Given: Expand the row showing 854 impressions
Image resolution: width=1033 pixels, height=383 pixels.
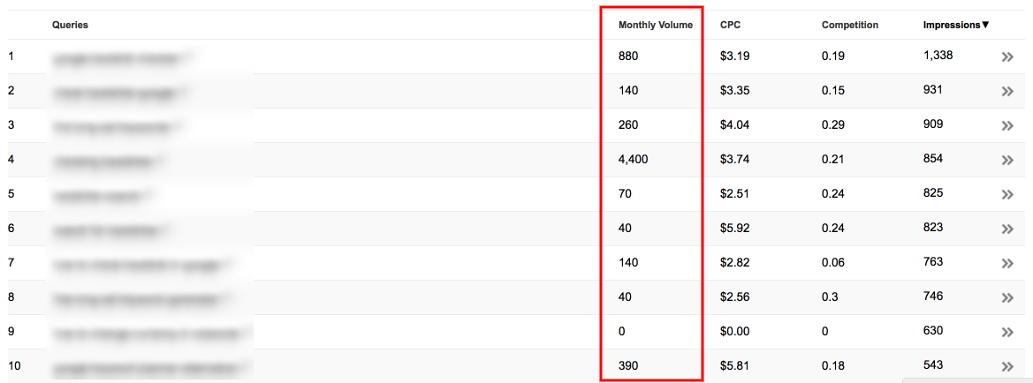Looking at the screenshot, I should (x=1006, y=161).
